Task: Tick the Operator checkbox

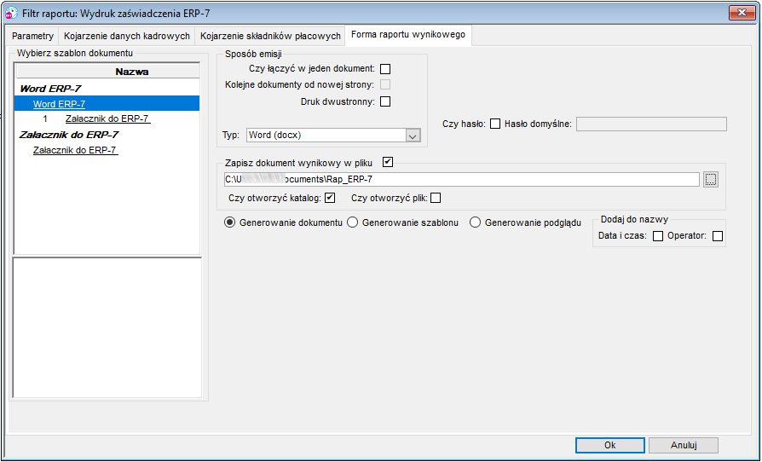Action: [718, 236]
